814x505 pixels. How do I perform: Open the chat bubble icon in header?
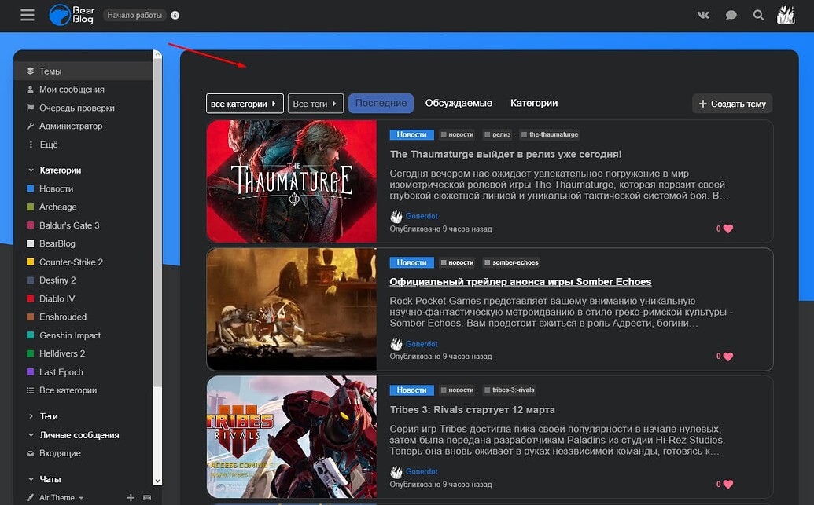point(731,15)
